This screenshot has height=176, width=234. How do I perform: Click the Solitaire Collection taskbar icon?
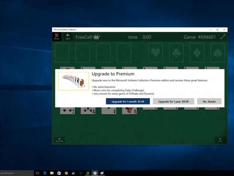(95, 173)
